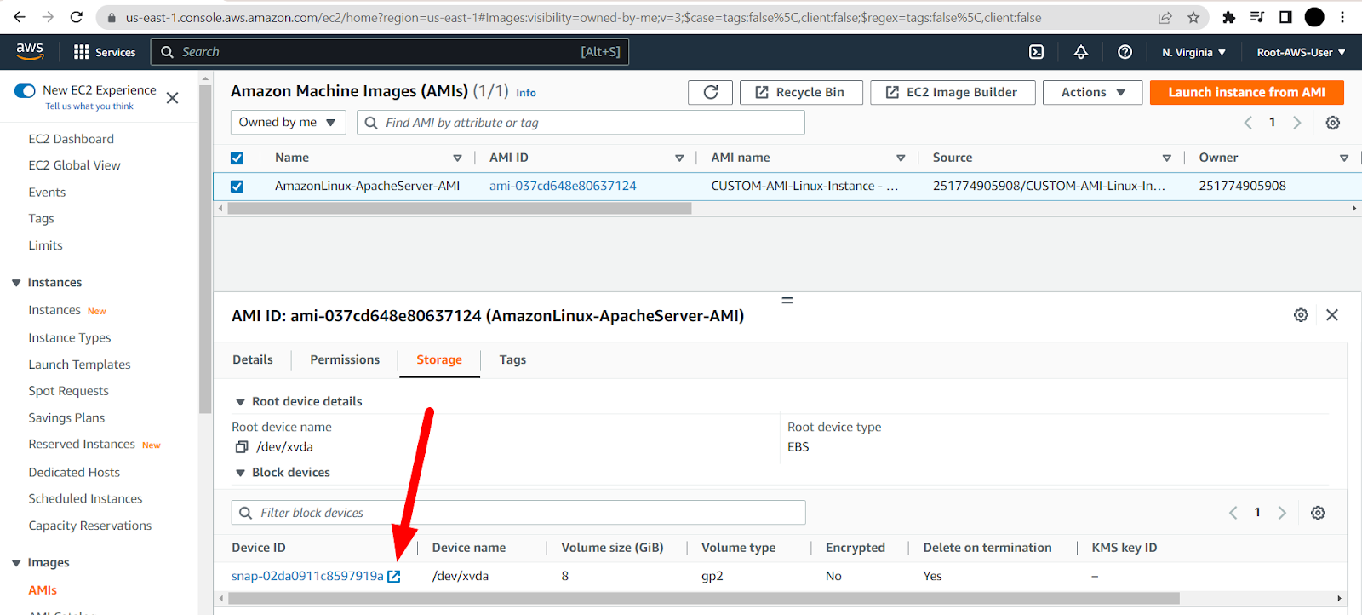Viewport: 1362px width, 615px height.
Task: Switch to the Details tab
Action: coord(253,359)
